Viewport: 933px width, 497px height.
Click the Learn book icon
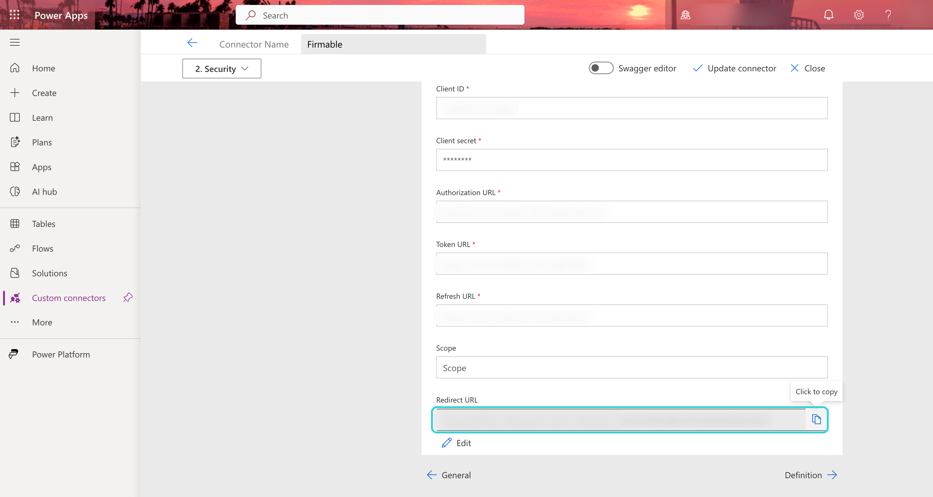15,117
